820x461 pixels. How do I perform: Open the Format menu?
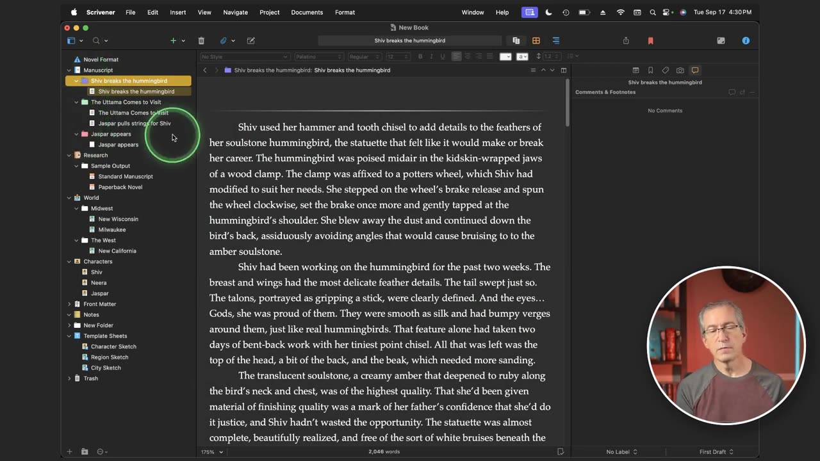click(345, 12)
